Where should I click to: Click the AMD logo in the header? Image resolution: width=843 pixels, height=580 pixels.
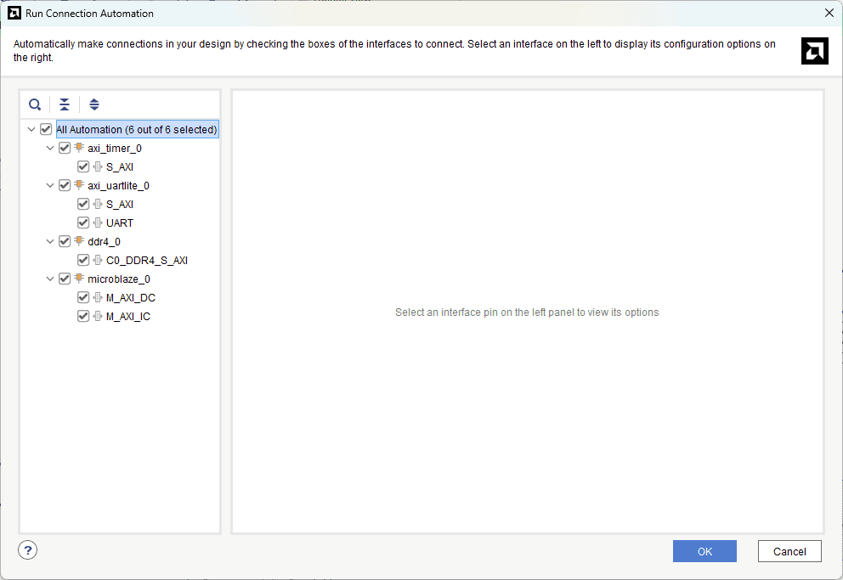814,51
